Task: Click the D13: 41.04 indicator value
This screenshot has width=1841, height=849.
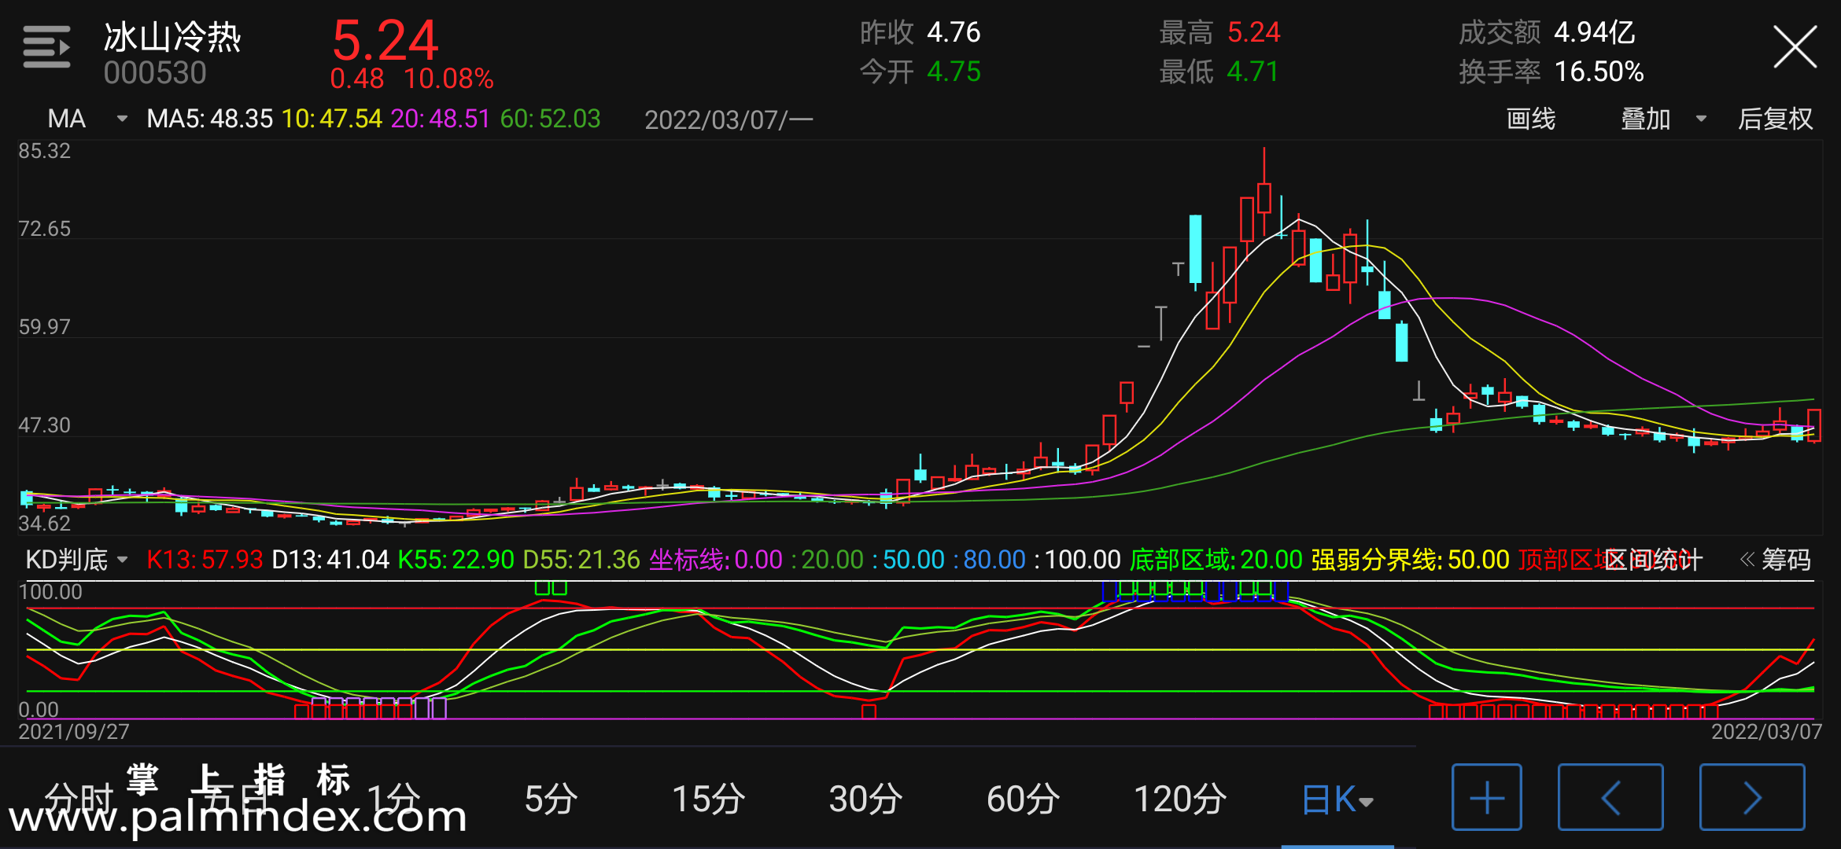Action: (x=330, y=560)
